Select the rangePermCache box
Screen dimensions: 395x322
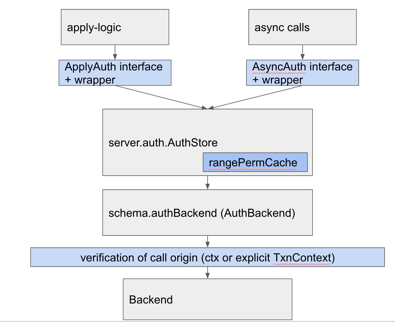pos(255,162)
